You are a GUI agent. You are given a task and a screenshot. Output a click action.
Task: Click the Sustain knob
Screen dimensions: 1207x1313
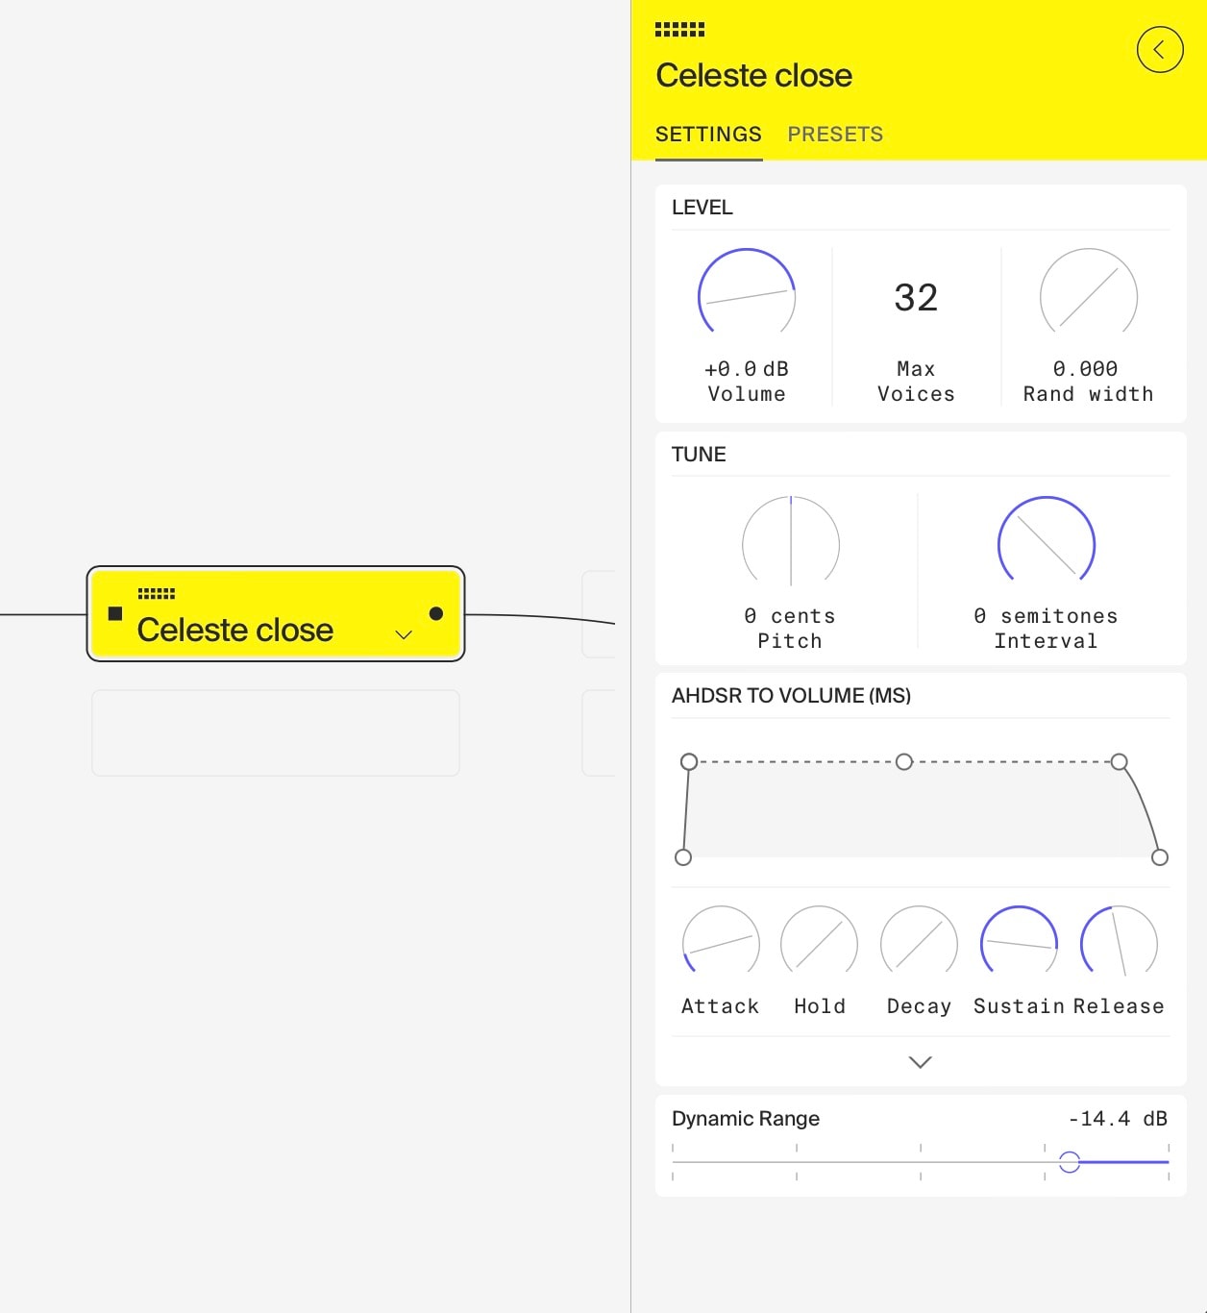[1019, 944]
